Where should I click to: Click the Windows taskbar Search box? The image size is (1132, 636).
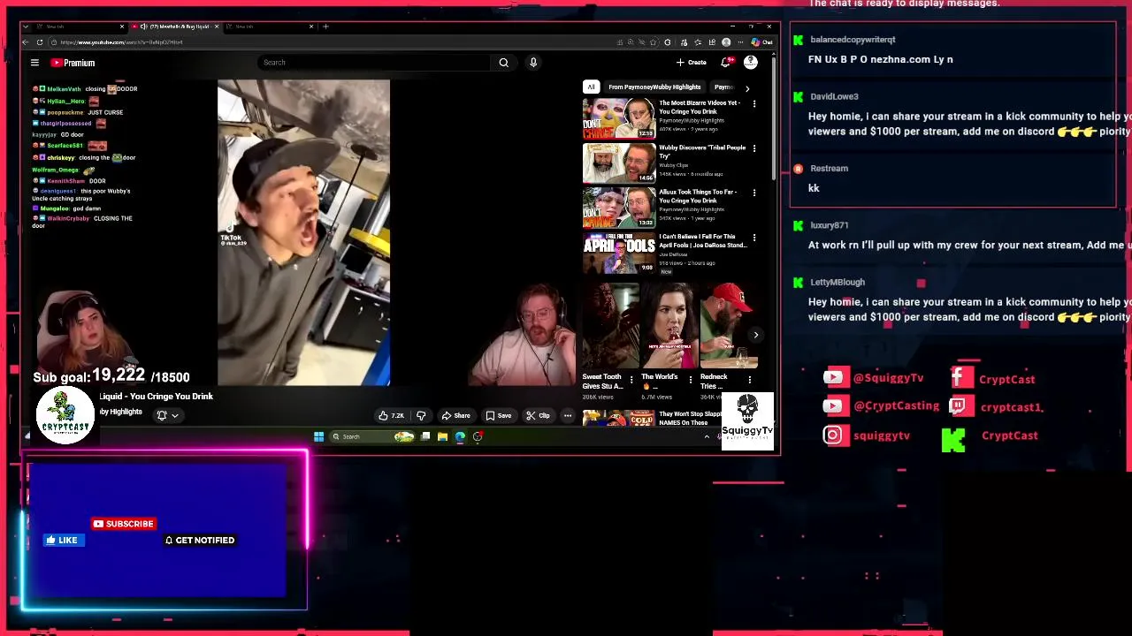(373, 436)
